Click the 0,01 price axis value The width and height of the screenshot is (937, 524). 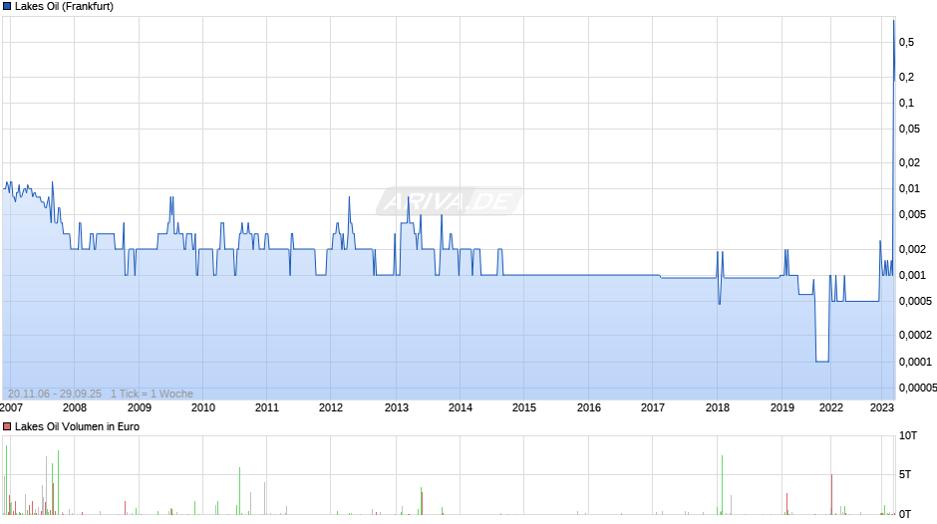click(x=909, y=189)
